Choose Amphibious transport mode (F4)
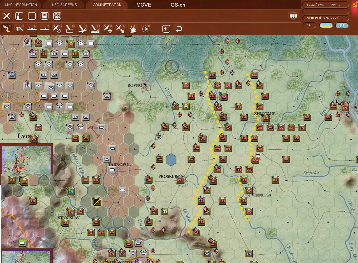 [x=45, y=29]
